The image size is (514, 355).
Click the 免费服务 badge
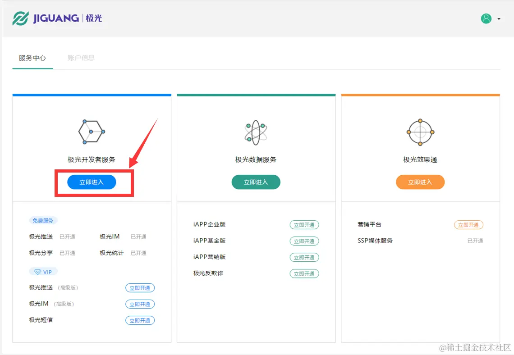click(43, 220)
